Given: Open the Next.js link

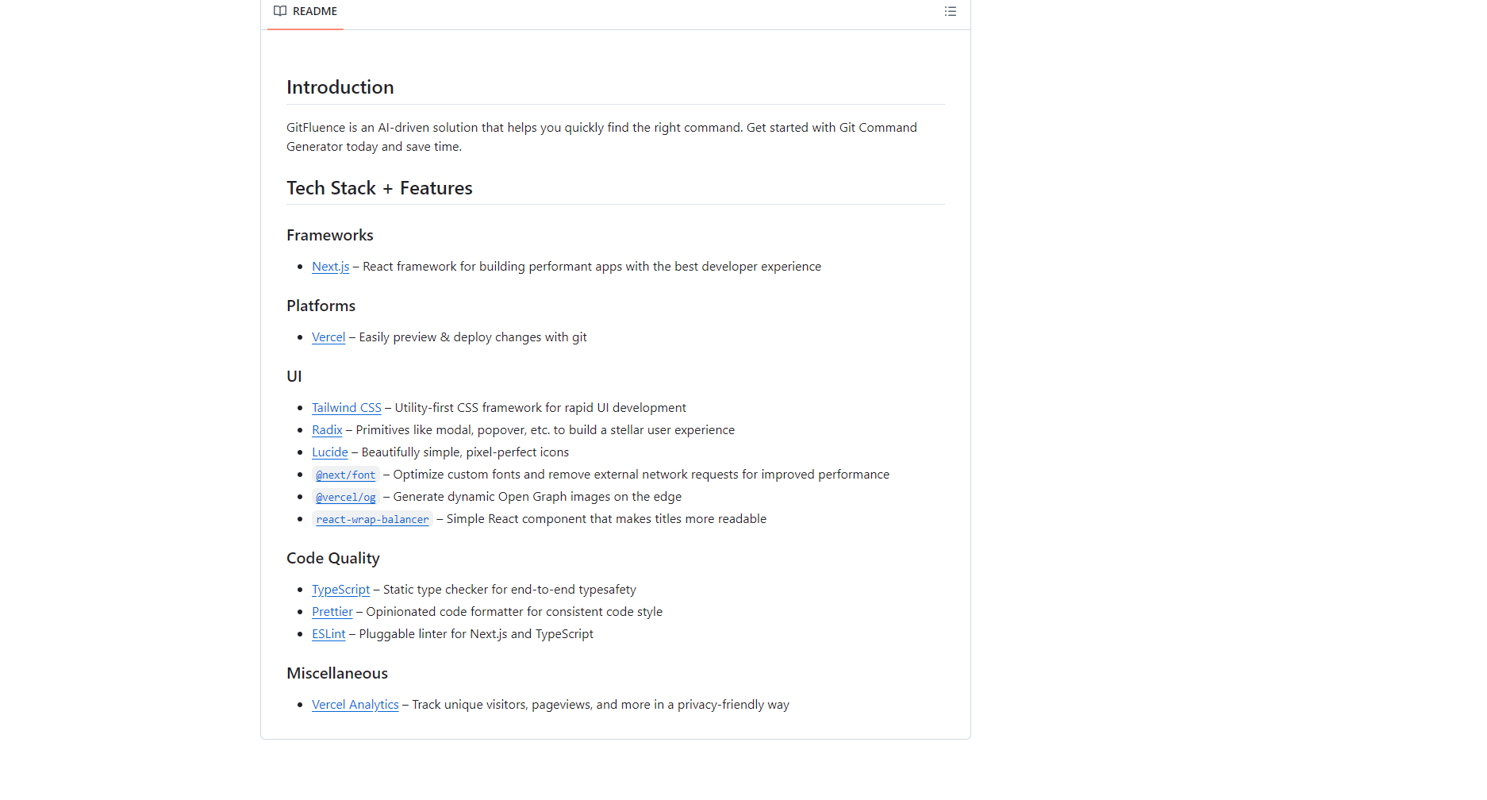Looking at the screenshot, I should click(x=330, y=267).
